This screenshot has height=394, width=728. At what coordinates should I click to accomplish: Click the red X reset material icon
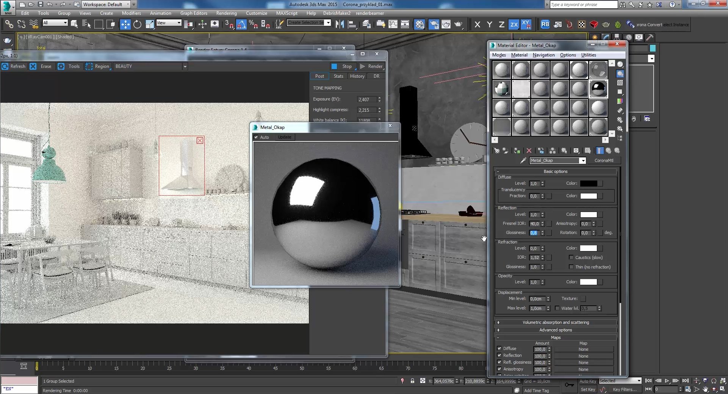click(x=529, y=151)
